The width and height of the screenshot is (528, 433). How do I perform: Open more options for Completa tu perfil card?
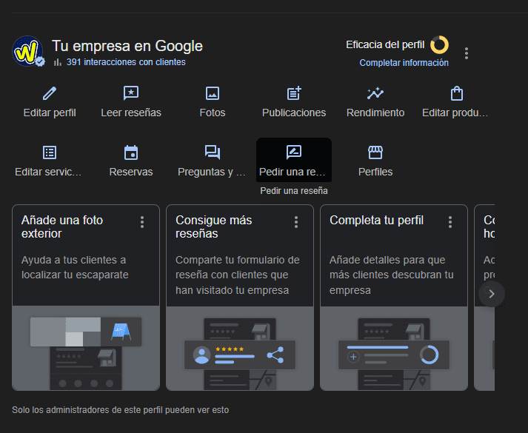click(x=450, y=222)
